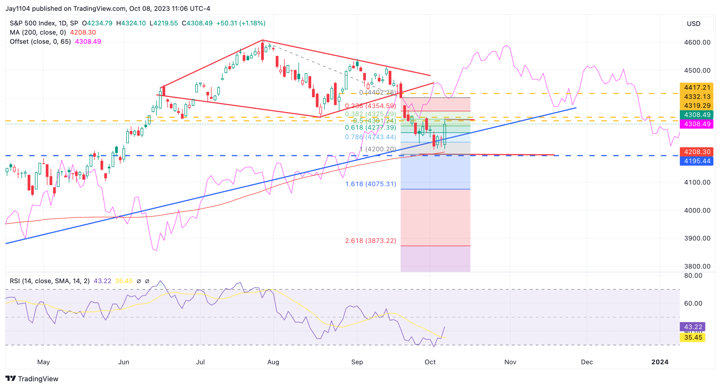Click the RSI 35.45 value in legend
This screenshot has width=721, height=388.
point(124,281)
